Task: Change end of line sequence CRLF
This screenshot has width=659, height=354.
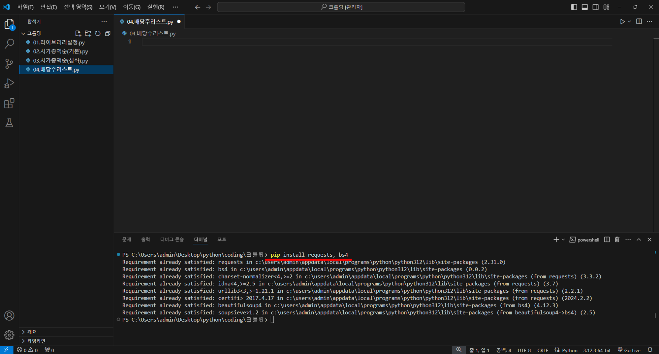Action: pos(543,350)
